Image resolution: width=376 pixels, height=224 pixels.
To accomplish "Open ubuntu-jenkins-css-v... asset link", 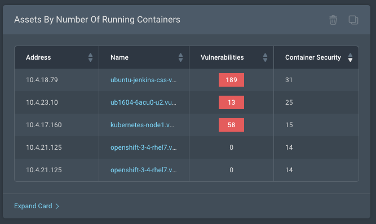I will click(x=143, y=80).
